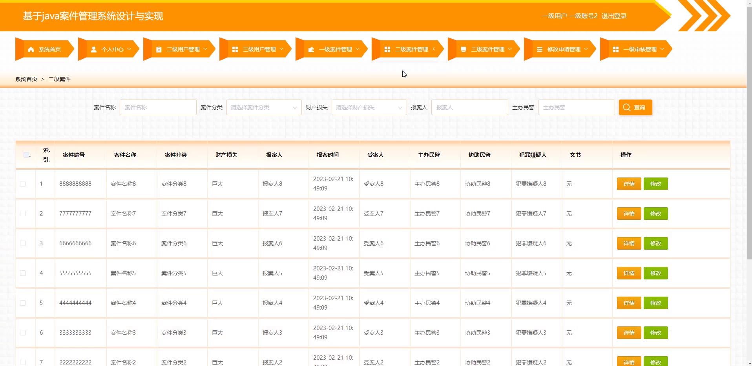Check the row with case number 8888888888
The width and height of the screenshot is (752, 366).
tap(23, 184)
